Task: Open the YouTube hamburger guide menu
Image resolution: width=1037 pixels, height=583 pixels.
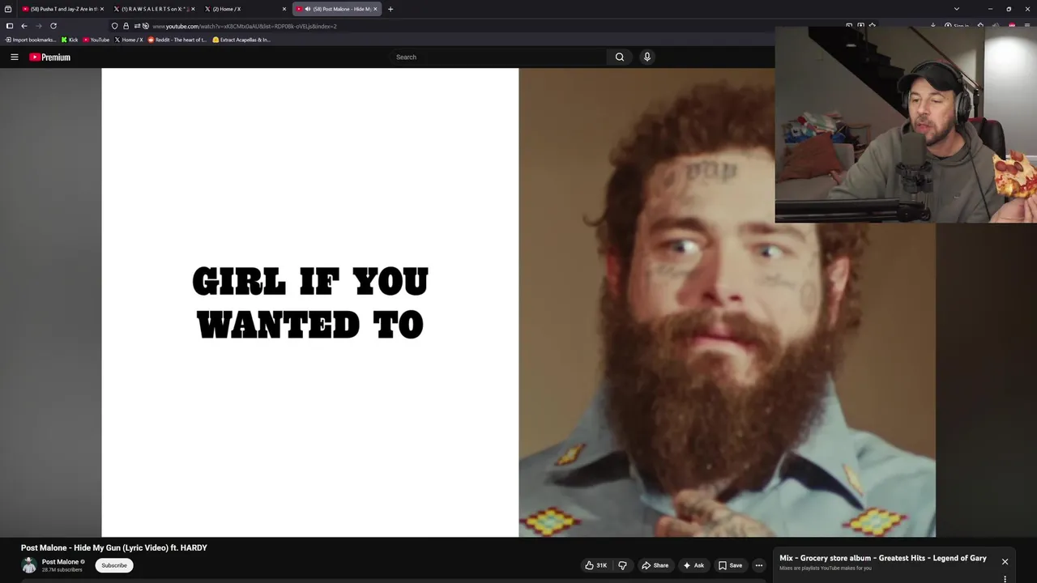Action: (15, 57)
